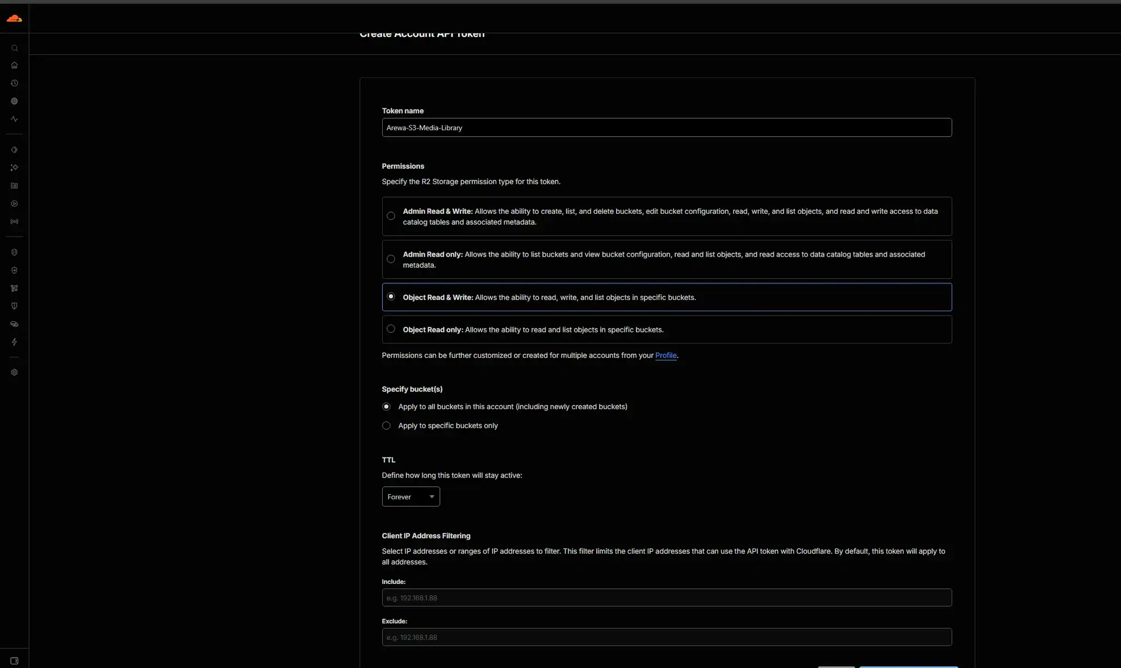Screen dimensions: 1121x668
Task: Open the analytics pulse-line icon
Action: click(x=14, y=119)
